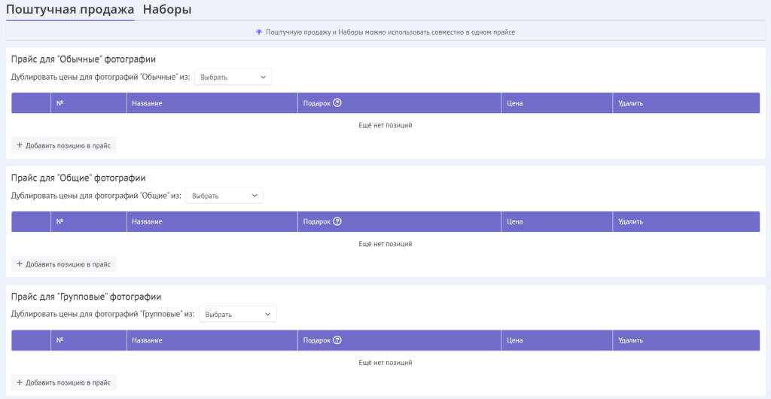The image size is (771, 399).
Task: Click the info banner text about combining prices
Action: (x=390, y=32)
